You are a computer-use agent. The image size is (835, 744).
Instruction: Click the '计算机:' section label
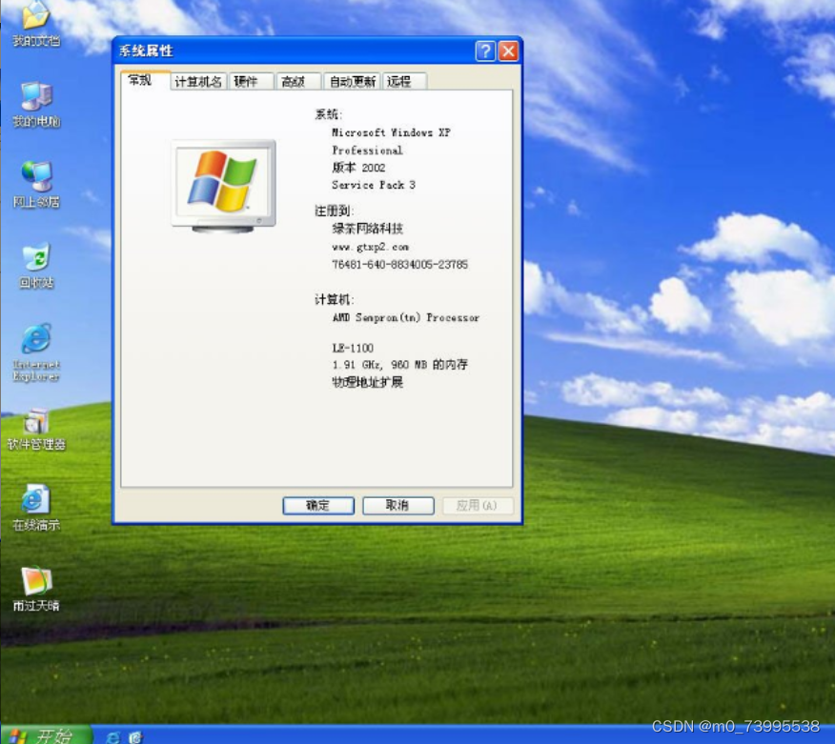(334, 300)
